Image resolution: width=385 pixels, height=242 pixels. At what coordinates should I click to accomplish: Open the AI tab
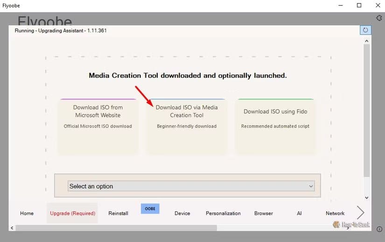[299, 213]
